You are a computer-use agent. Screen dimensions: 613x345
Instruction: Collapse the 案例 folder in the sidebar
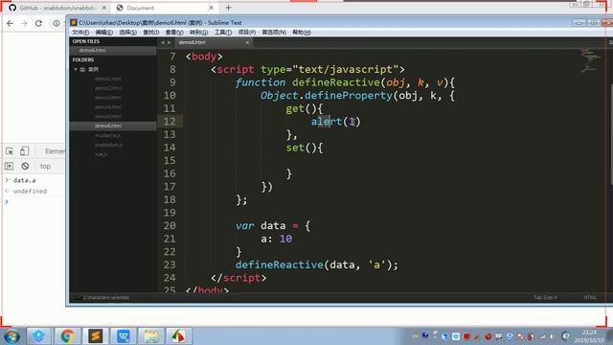point(76,69)
